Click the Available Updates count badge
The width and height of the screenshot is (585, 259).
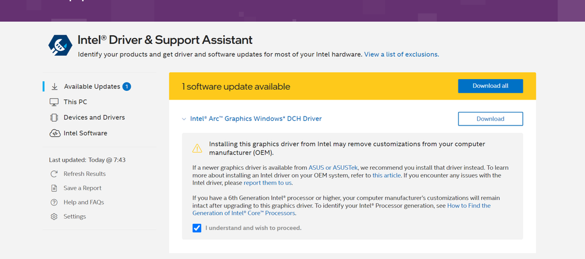(x=127, y=87)
